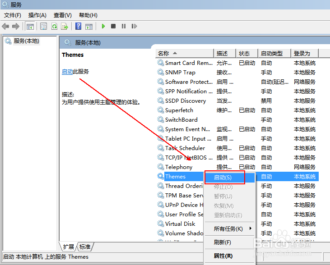Click the gear icon beside SNMP Trap
The height and width of the screenshot is (265, 330).
tap(161, 72)
